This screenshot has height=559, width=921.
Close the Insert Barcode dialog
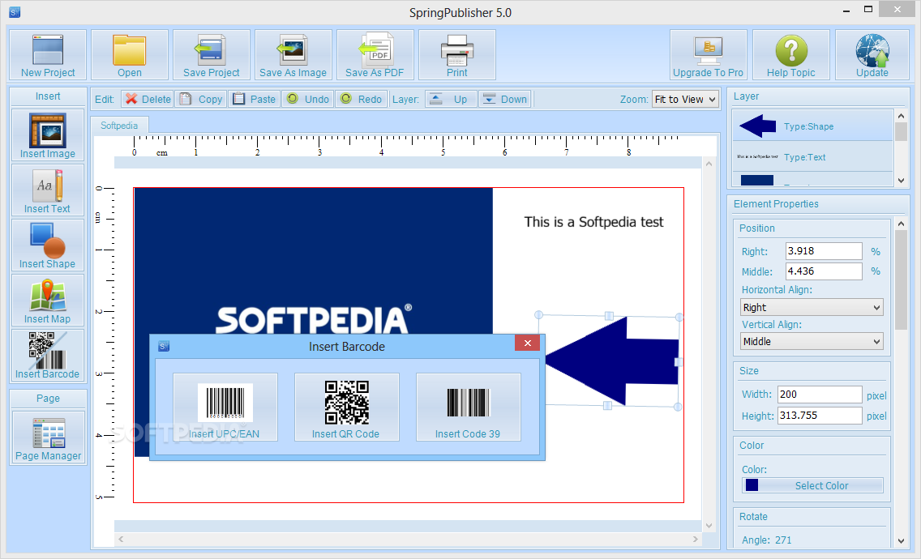point(528,343)
